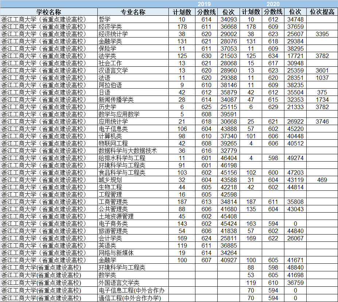Select the 2020 rank value 48840
Image resolution: width=338 pixels, height=302 pixels.
click(x=295, y=267)
